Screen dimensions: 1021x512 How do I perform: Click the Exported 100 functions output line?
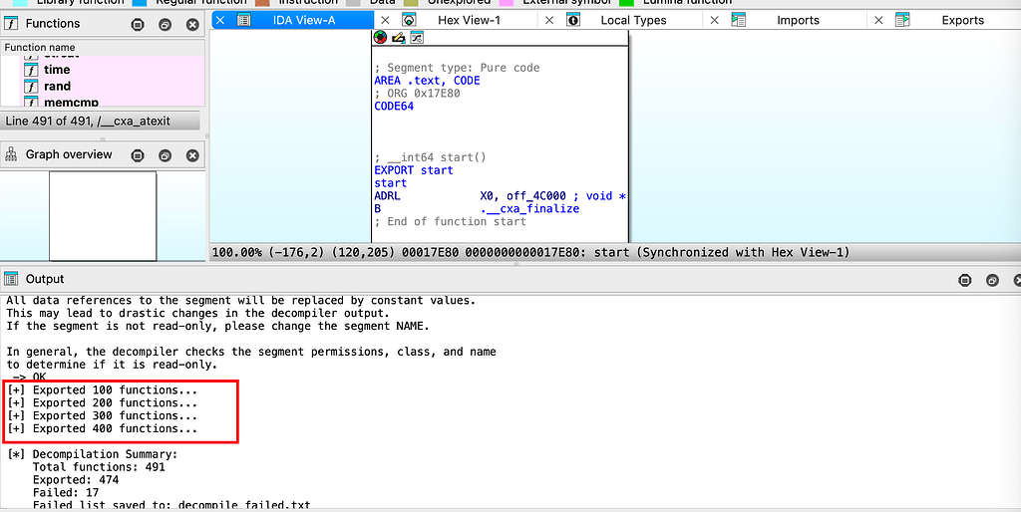pos(103,390)
